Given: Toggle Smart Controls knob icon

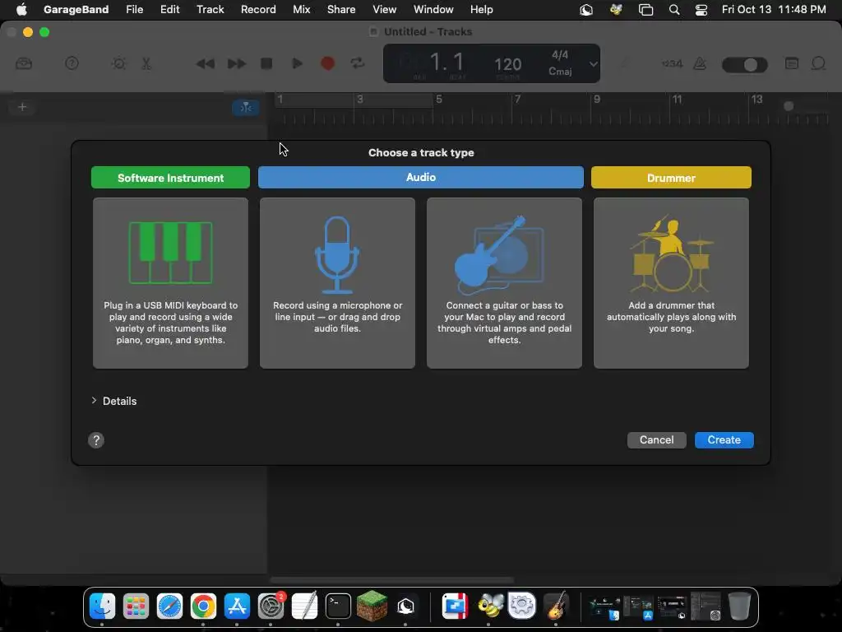Looking at the screenshot, I should (x=118, y=63).
